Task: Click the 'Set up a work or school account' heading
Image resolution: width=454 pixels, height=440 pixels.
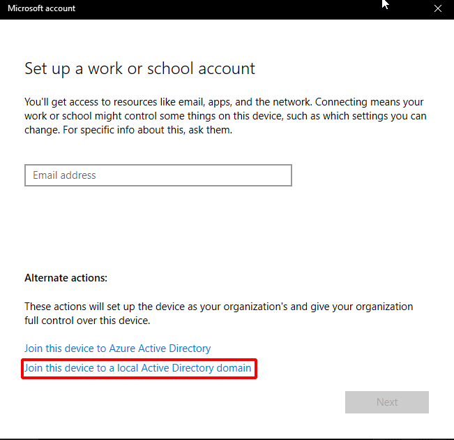Action: tap(139, 69)
